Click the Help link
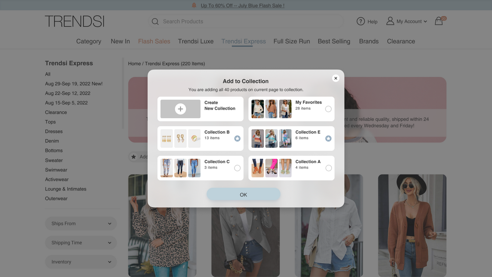Viewport: 492px width, 277px height. (372, 22)
